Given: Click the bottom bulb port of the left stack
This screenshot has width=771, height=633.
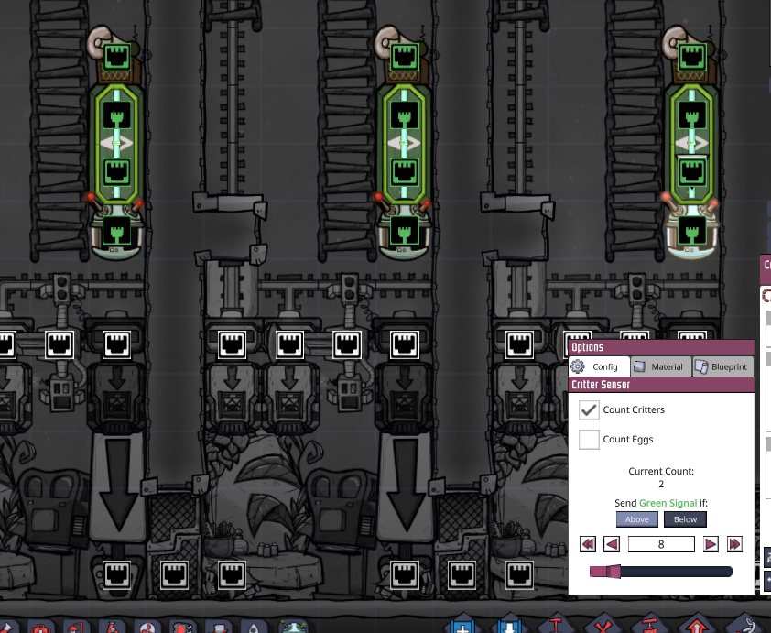Looking at the screenshot, I should [117, 230].
